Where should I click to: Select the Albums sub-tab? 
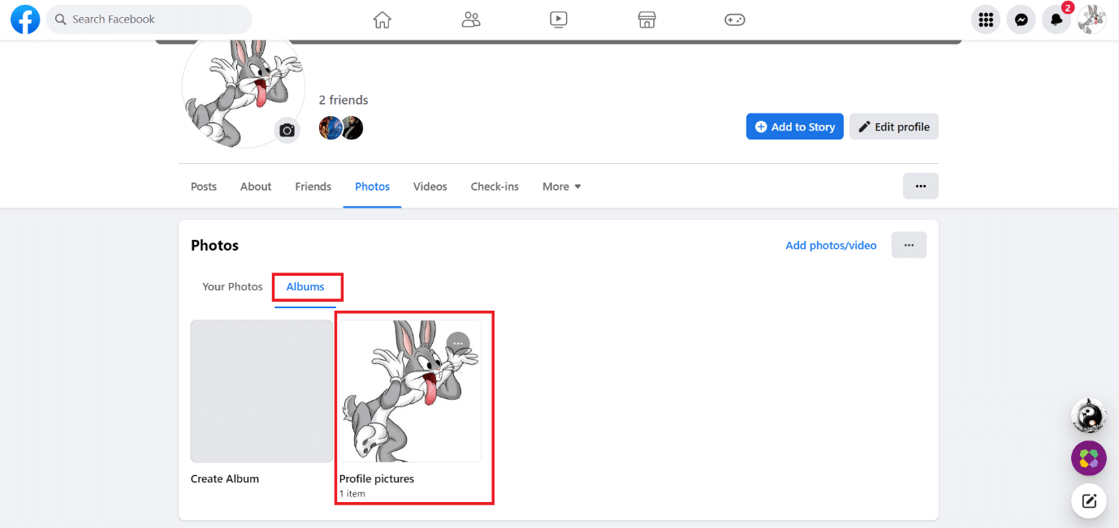[x=305, y=286]
